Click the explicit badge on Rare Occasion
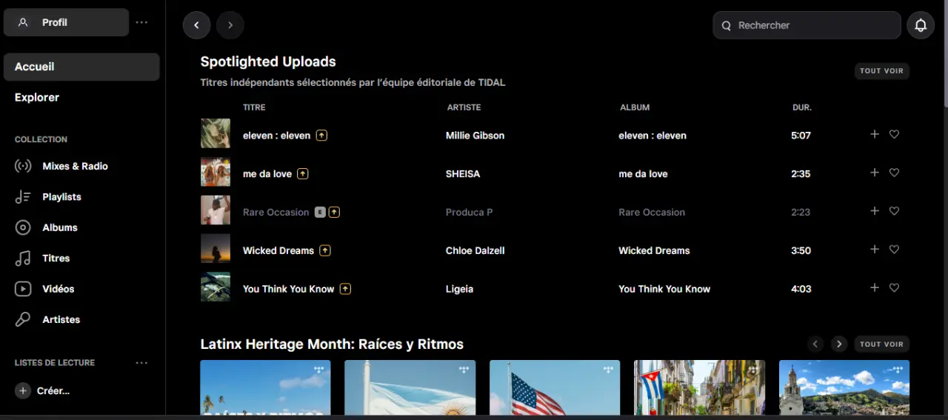The width and height of the screenshot is (948, 420). [x=320, y=212]
